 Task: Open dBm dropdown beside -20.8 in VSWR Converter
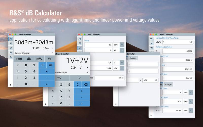[191, 101]
